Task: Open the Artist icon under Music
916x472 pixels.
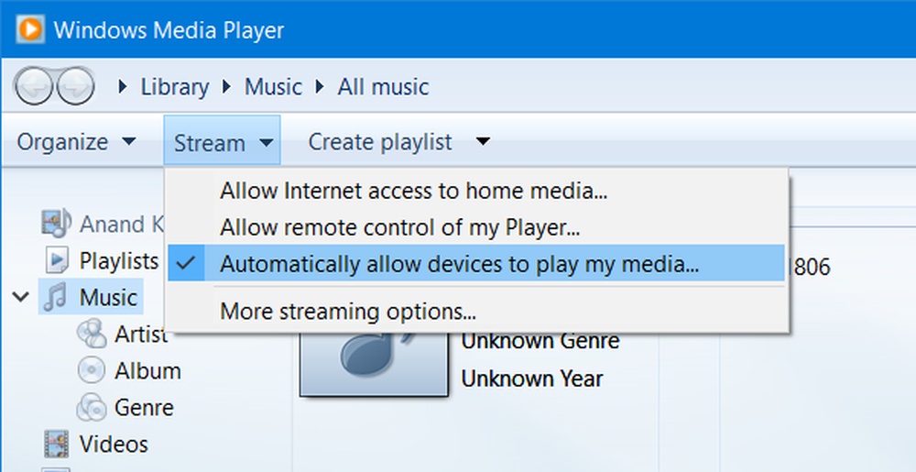Action: (x=92, y=335)
